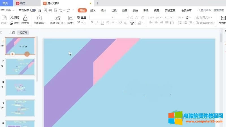The width and height of the screenshot is (226, 127).
Task: Click the save icon in quick access bar
Action: (40, 10)
